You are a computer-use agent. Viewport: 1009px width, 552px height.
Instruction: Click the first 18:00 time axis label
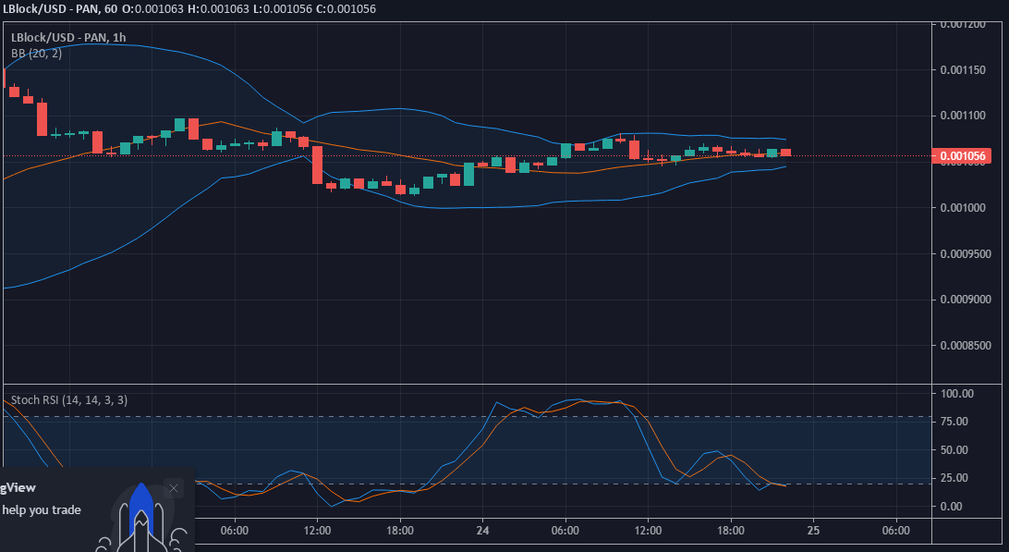click(399, 531)
